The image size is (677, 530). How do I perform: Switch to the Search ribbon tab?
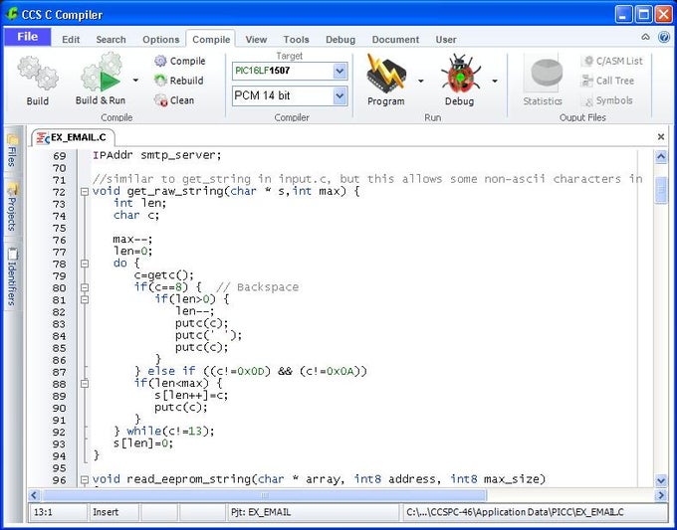pos(111,39)
